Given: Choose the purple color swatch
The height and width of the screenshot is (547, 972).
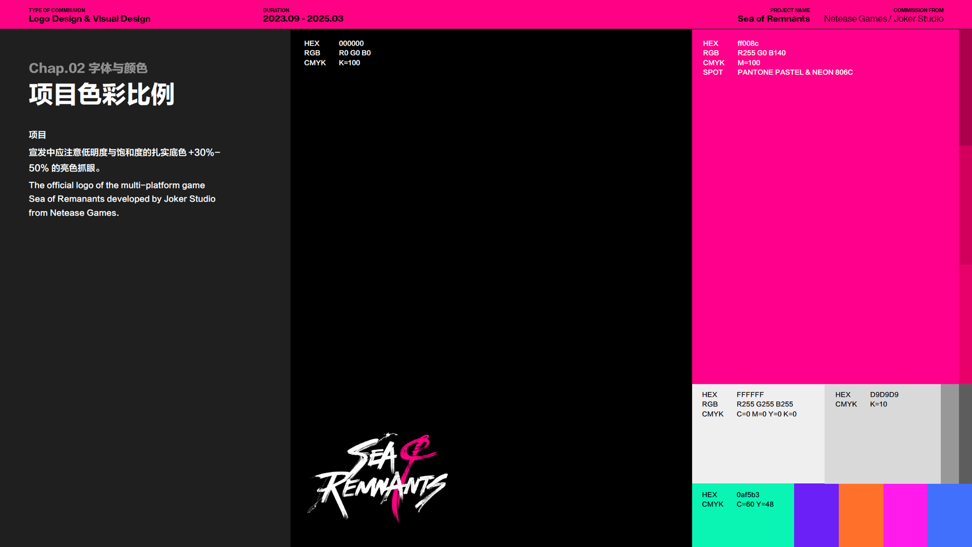Looking at the screenshot, I should tap(816, 515).
